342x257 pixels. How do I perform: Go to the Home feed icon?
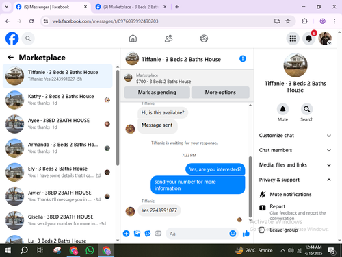[133, 38]
